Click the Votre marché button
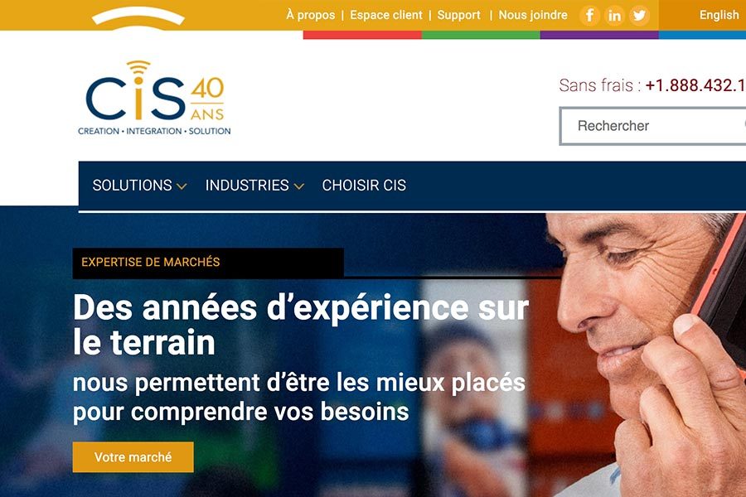This screenshot has height=497, width=746. 133,457
